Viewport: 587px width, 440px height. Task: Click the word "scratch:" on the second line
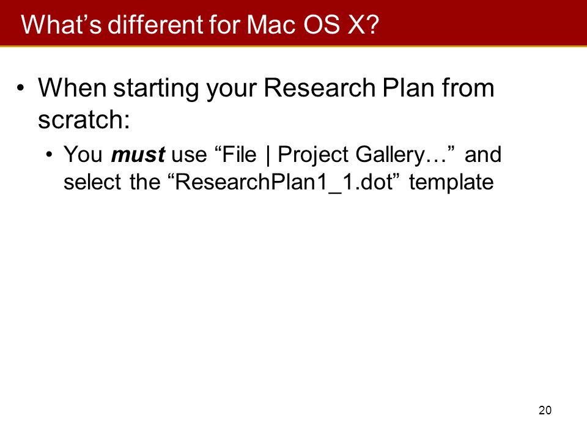[x=84, y=120]
